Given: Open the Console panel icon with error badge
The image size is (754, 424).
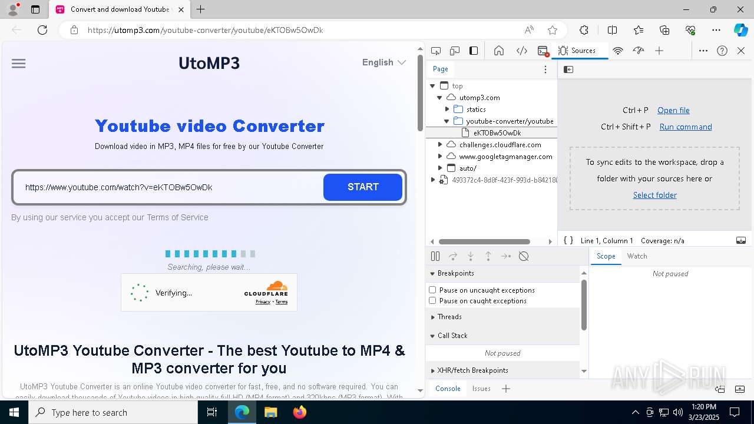Looking at the screenshot, I should [x=543, y=51].
